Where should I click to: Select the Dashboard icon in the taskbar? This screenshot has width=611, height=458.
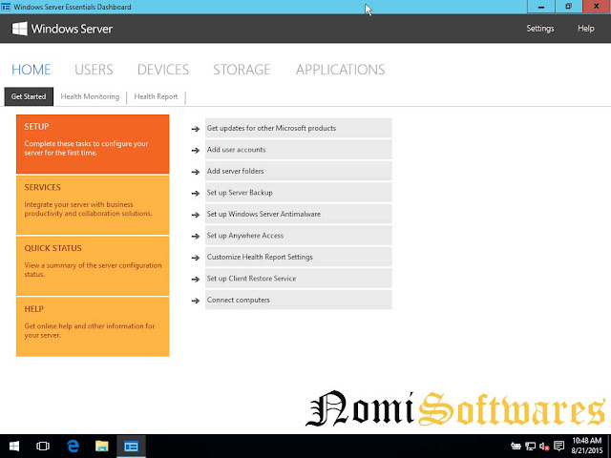pyautogui.click(x=131, y=446)
